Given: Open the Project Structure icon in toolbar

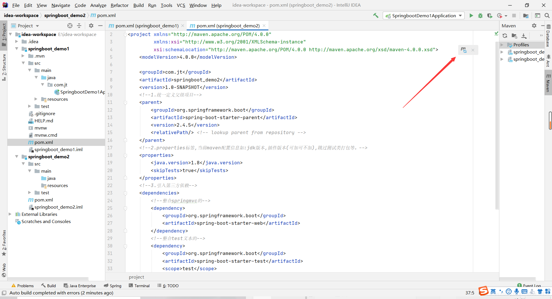Looking at the screenshot, I should [x=526, y=16].
